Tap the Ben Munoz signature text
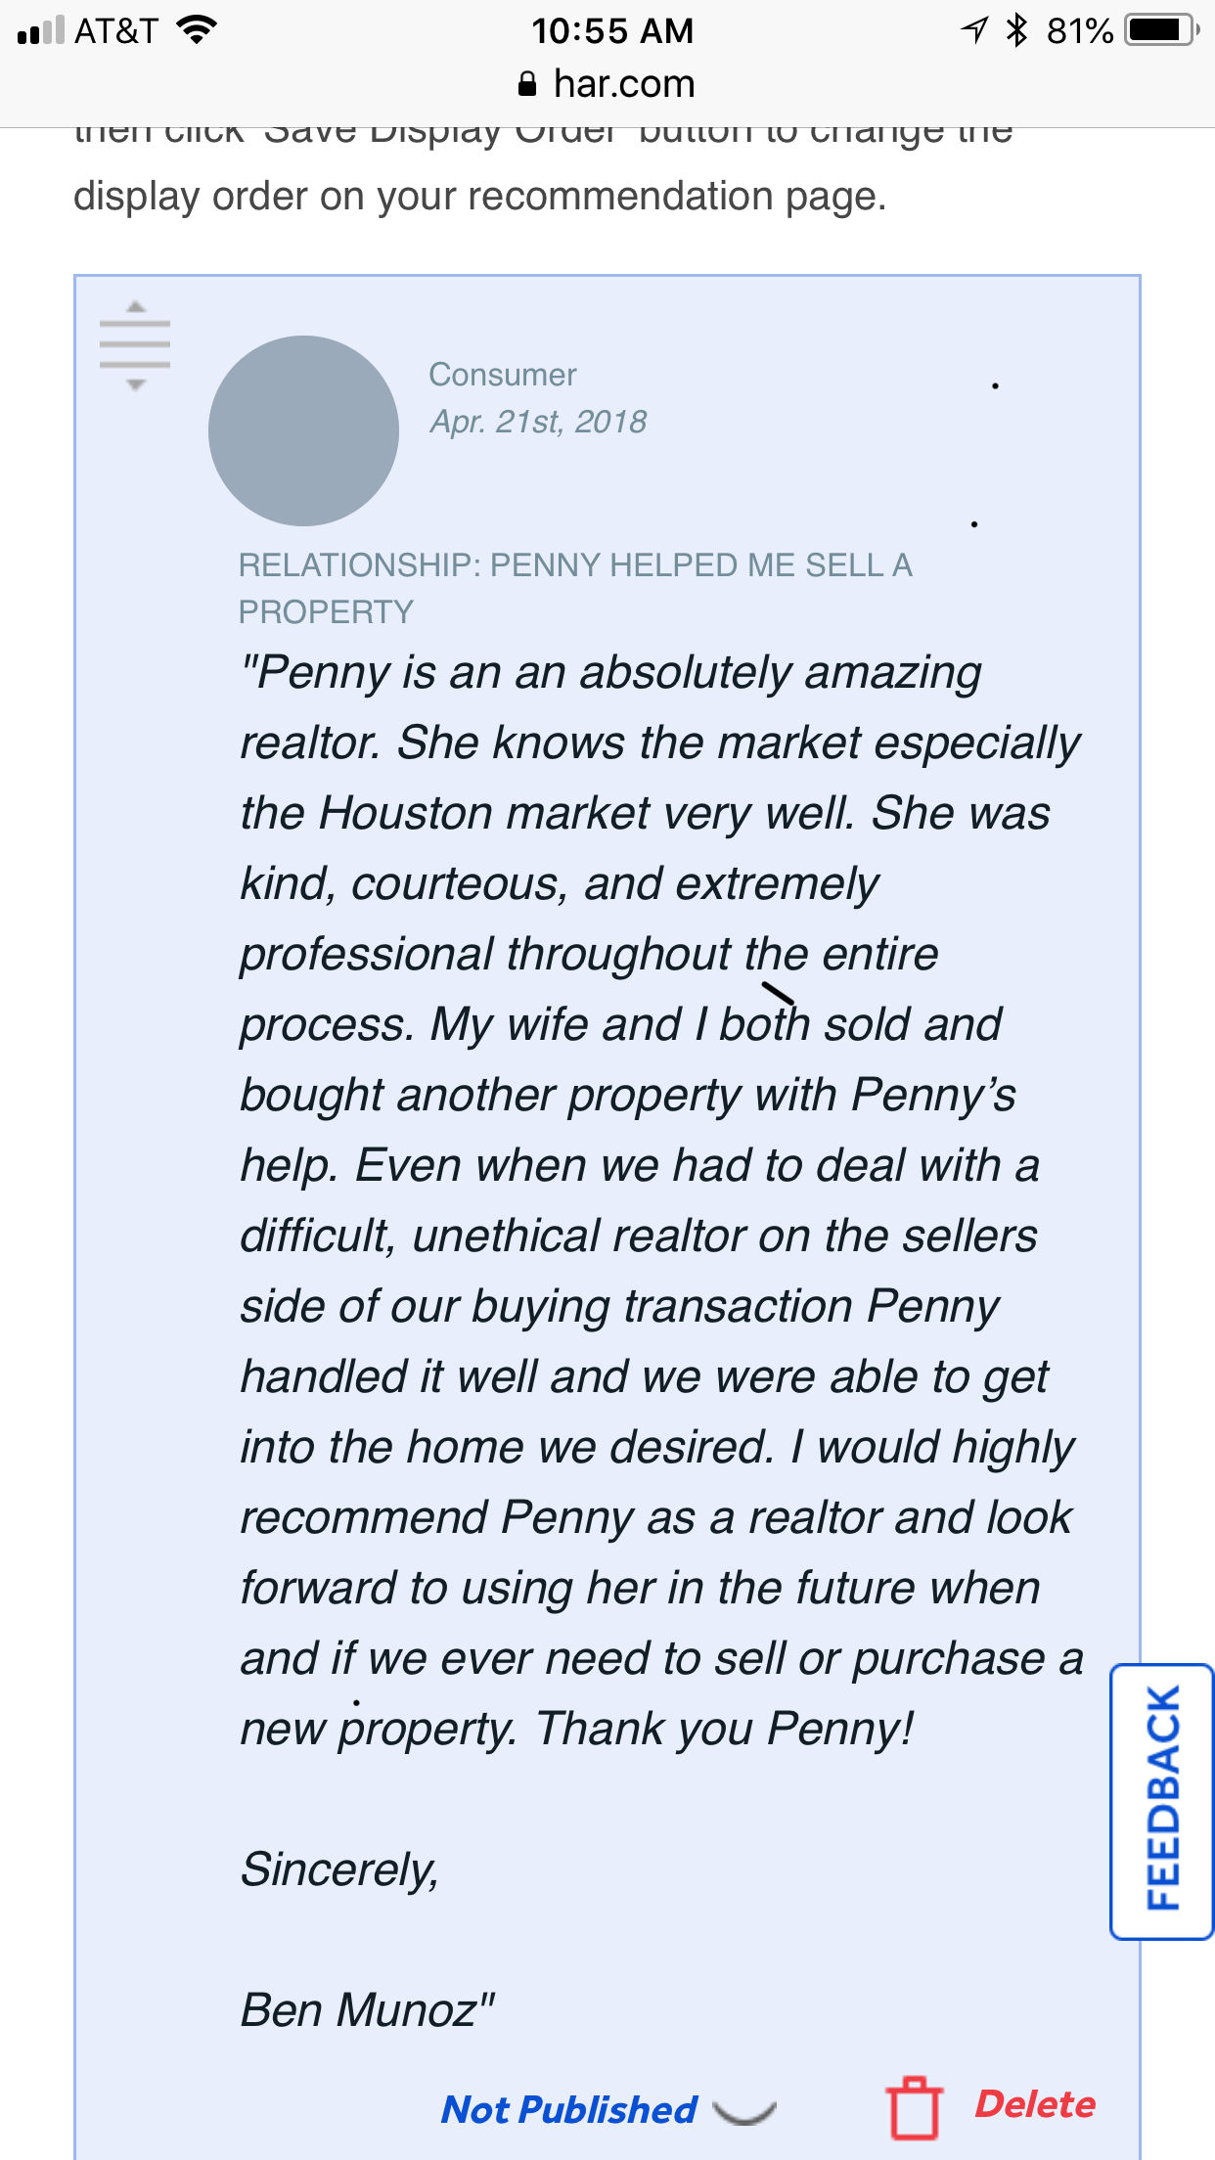The image size is (1215, 2160). 368,2011
